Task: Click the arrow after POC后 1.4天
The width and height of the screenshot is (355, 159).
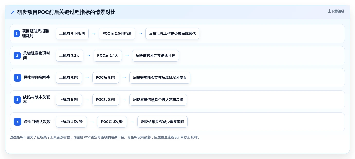Action: [x=127, y=56]
